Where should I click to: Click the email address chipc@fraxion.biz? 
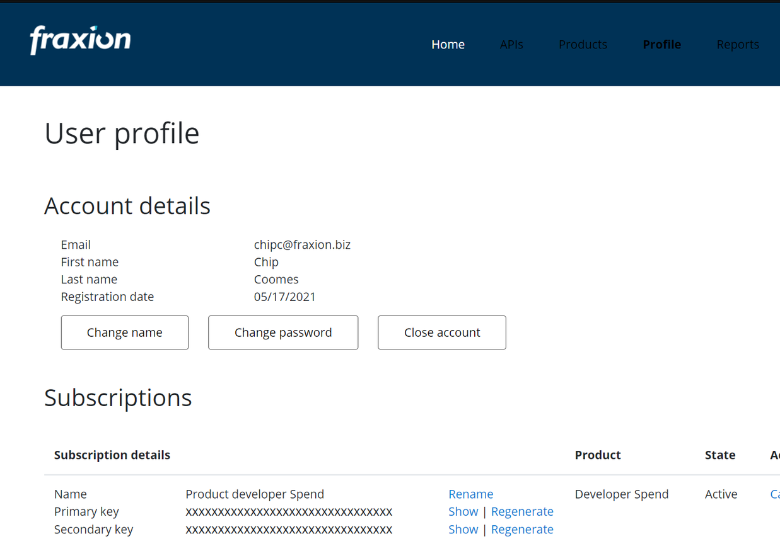[x=302, y=245]
